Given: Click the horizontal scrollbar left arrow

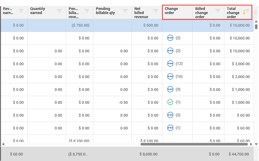Looking at the screenshot, I should pos(3,144).
